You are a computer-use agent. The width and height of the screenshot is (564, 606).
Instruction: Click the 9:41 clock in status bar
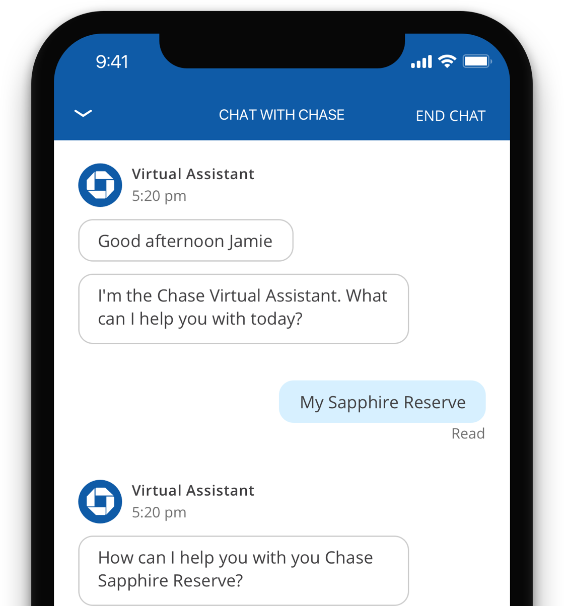(x=112, y=62)
